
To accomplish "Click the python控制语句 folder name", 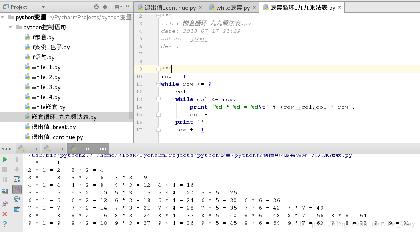I will (x=45, y=27).
